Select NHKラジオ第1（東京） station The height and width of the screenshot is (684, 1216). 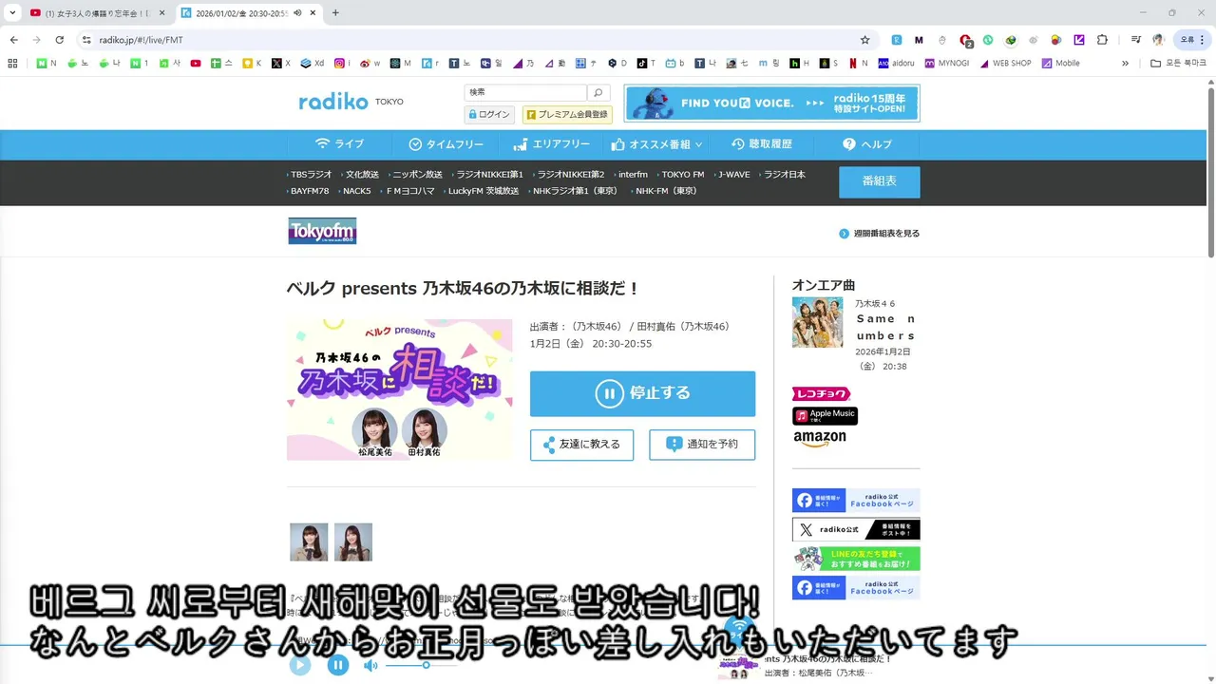click(575, 191)
